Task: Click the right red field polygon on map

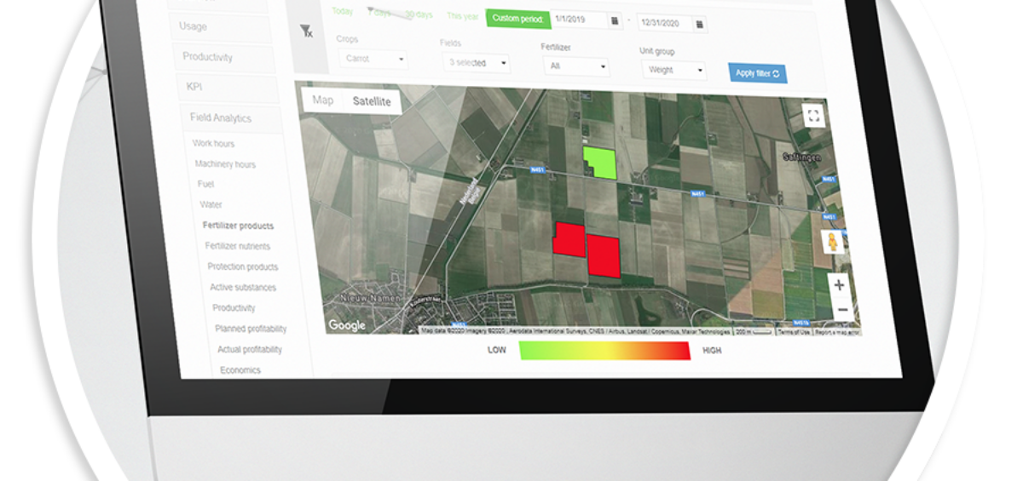Action: (604, 256)
